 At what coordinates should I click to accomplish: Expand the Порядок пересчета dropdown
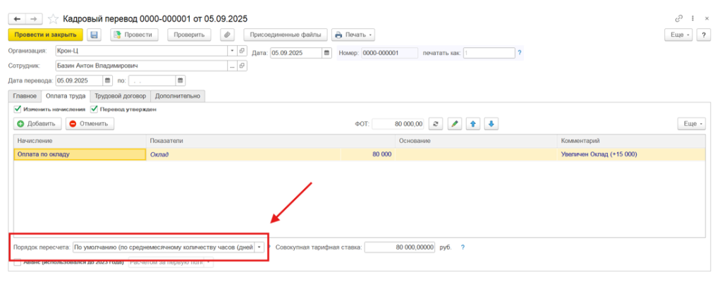(259, 247)
